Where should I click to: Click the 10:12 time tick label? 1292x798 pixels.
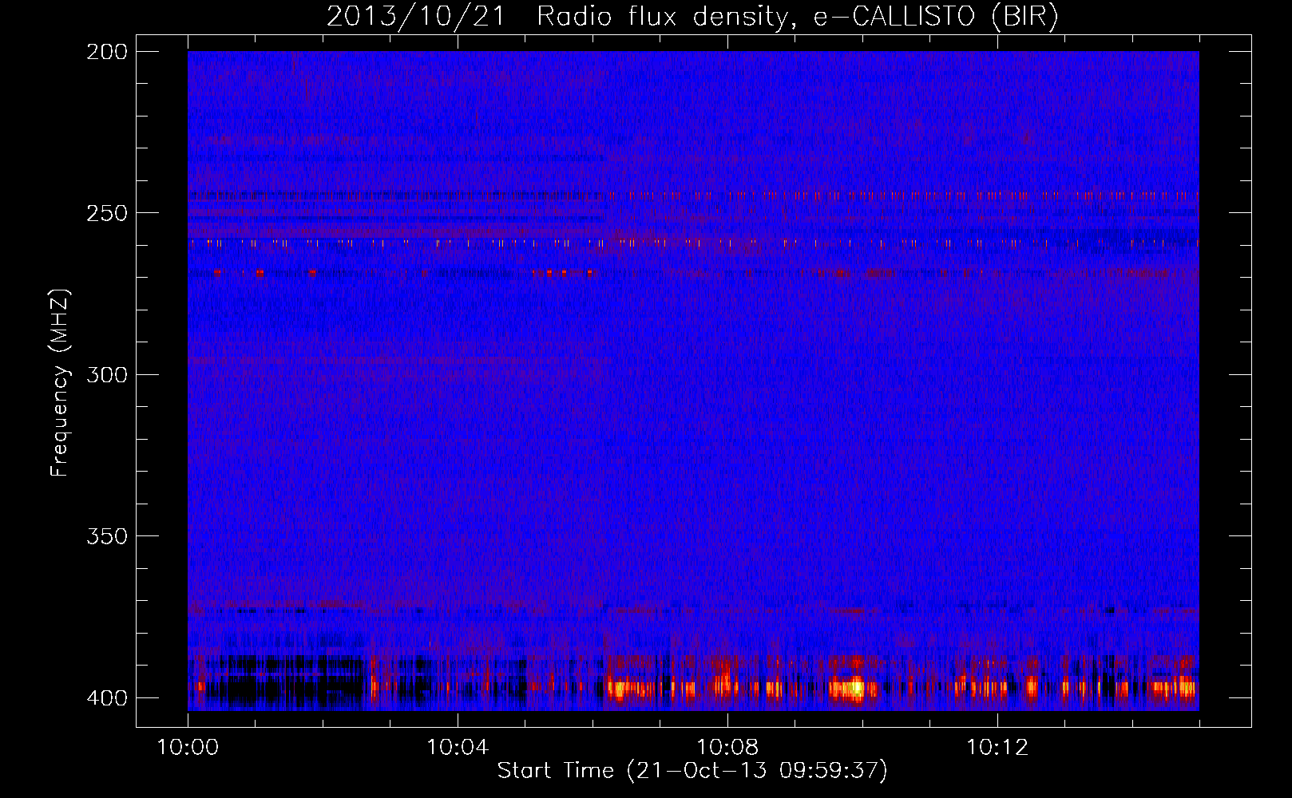[x=997, y=747]
